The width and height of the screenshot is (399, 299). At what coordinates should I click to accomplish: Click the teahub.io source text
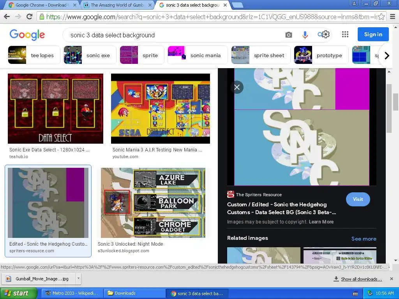coord(19,157)
